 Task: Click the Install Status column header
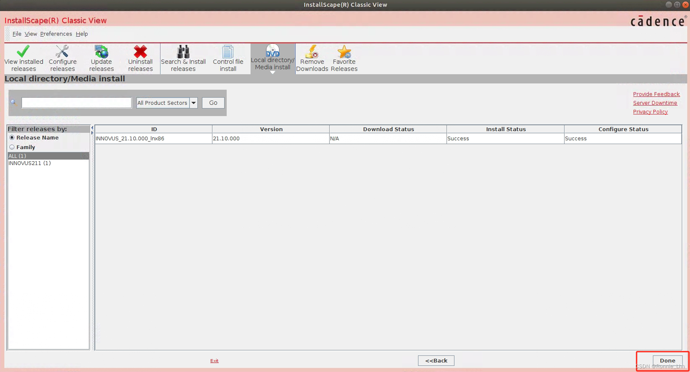tap(506, 129)
